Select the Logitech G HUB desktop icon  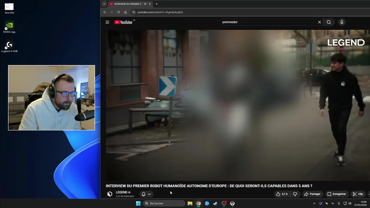[x=9, y=47]
